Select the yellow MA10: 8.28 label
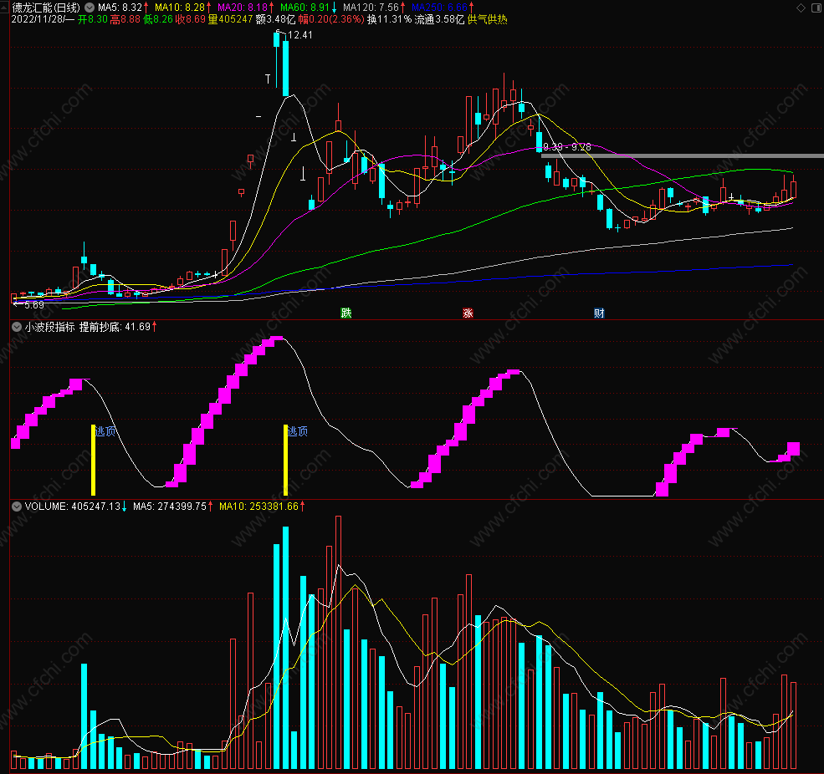 (180, 8)
